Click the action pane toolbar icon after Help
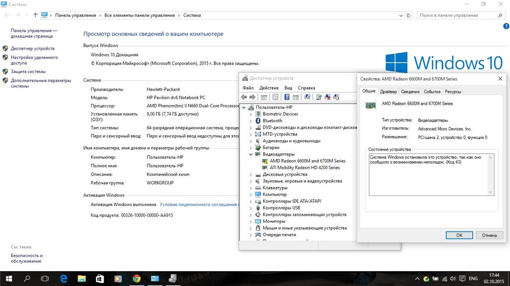This screenshot has height=286, width=510. tap(296, 97)
